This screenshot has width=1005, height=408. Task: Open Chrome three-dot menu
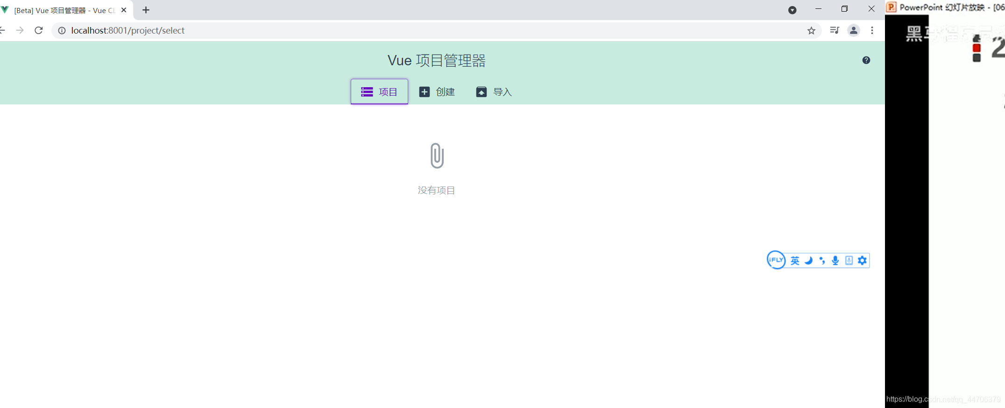tap(872, 30)
